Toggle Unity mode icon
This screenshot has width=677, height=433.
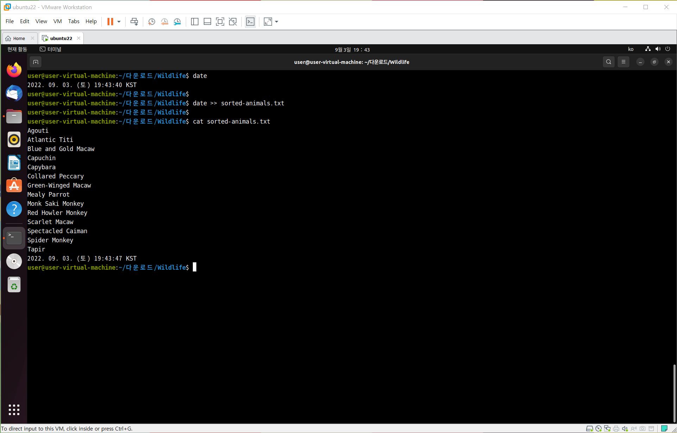233,22
